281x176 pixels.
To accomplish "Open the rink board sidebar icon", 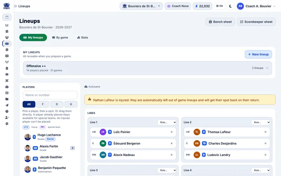I will point(7,56).
